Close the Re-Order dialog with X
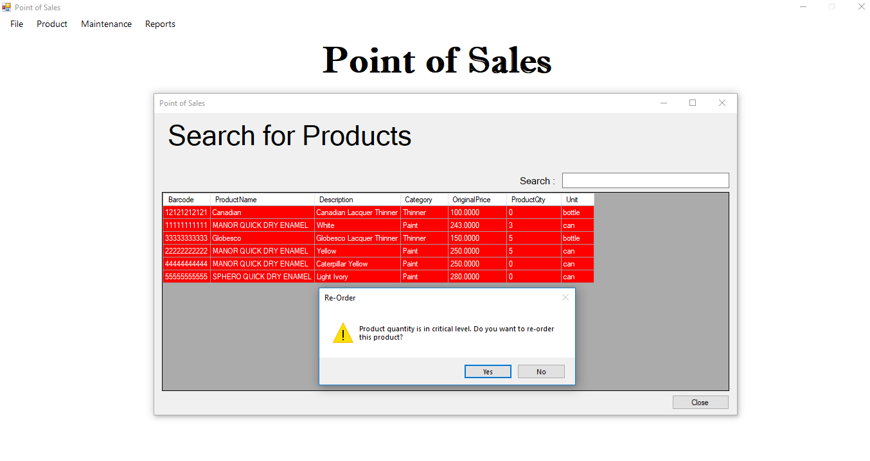Screen dimensions: 870x461 565,297
